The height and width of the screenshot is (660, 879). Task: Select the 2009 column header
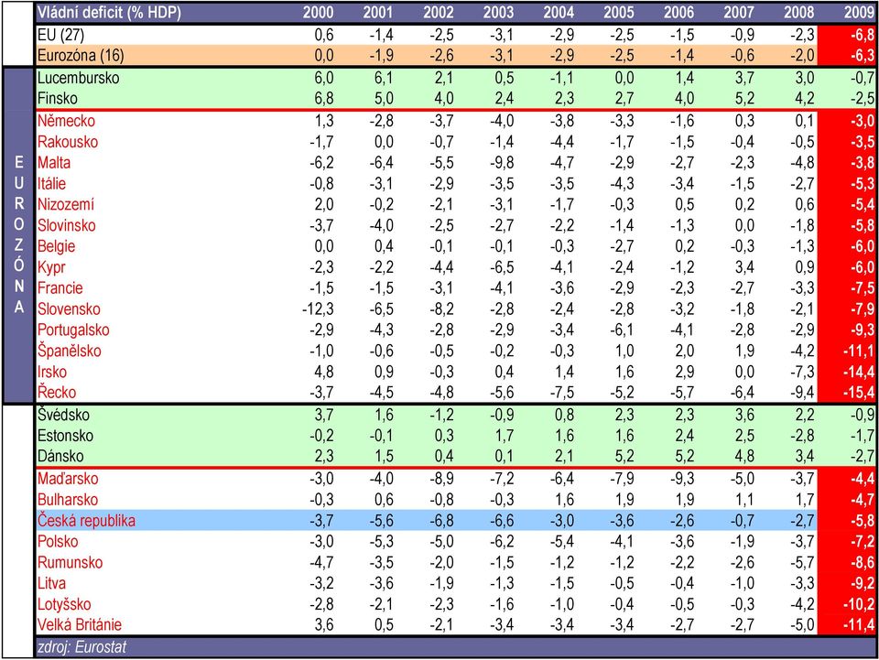pyautogui.click(x=859, y=12)
